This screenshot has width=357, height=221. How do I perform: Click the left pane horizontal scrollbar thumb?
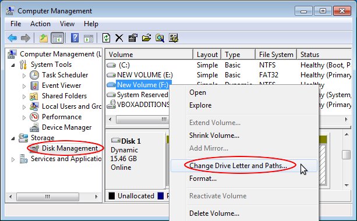[48, 197]
